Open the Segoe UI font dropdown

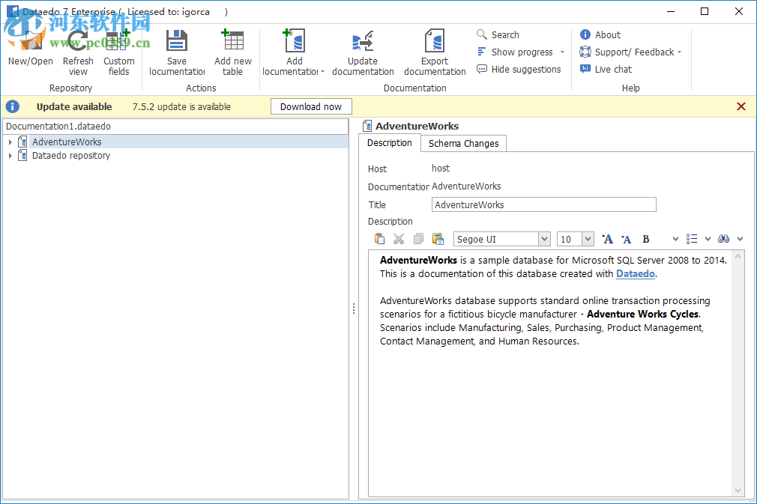point(544,240)
